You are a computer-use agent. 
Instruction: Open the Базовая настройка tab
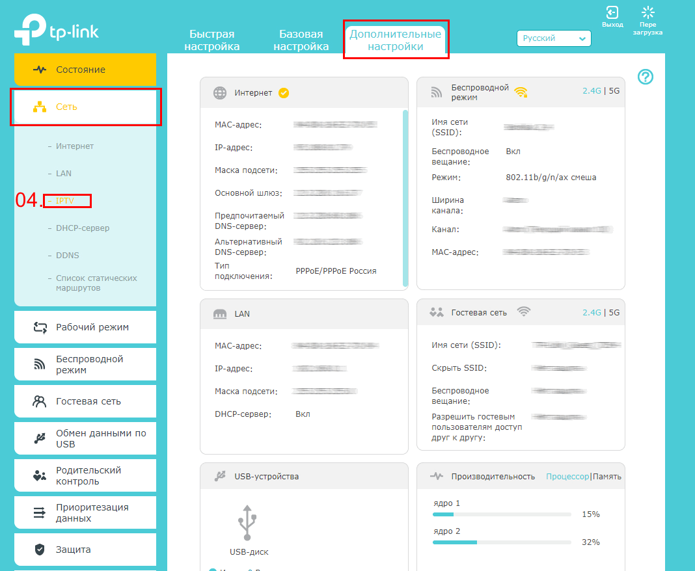[x=301, y=40]
